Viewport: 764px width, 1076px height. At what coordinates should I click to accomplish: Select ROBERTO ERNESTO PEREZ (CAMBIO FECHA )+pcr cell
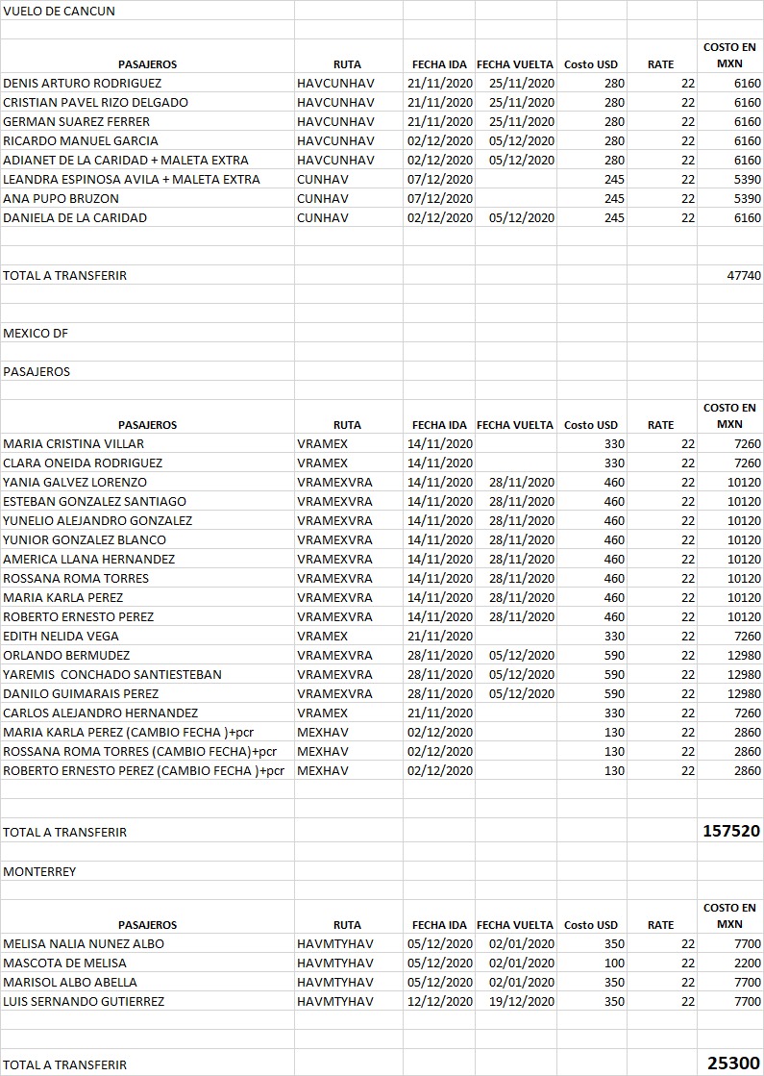[147, 770]
